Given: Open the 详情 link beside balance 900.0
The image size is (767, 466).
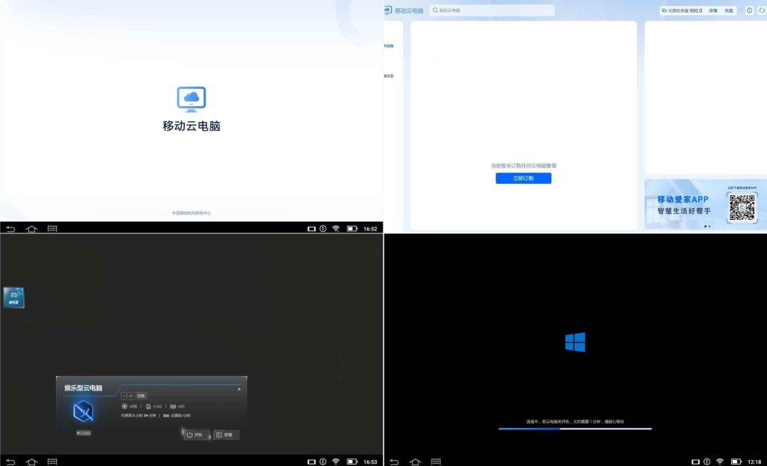Looking at the screenshot, I should [713, 10].
